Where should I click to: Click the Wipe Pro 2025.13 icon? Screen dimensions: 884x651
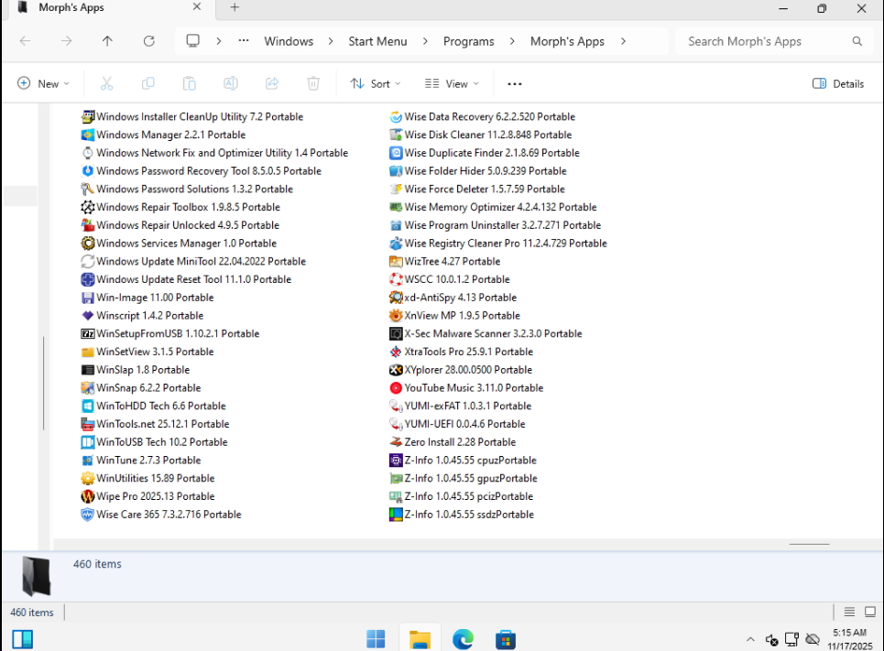pyautogui.click(x=87, y=496)
